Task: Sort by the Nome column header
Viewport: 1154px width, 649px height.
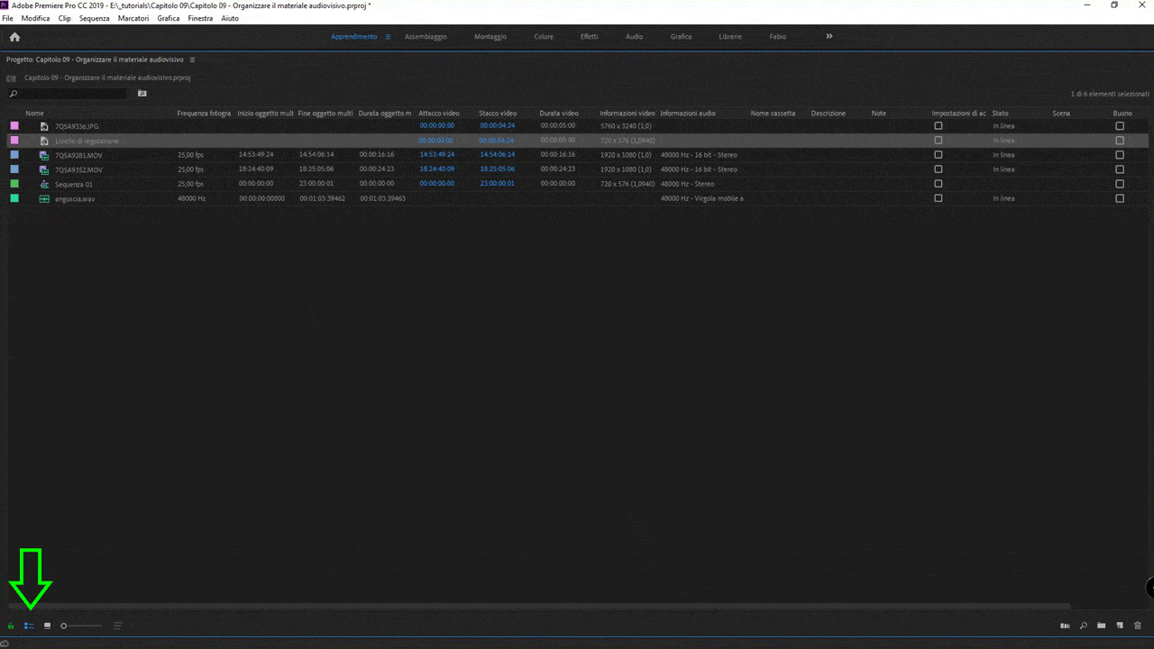Action: pyautogui.click(x=35, y=114)
